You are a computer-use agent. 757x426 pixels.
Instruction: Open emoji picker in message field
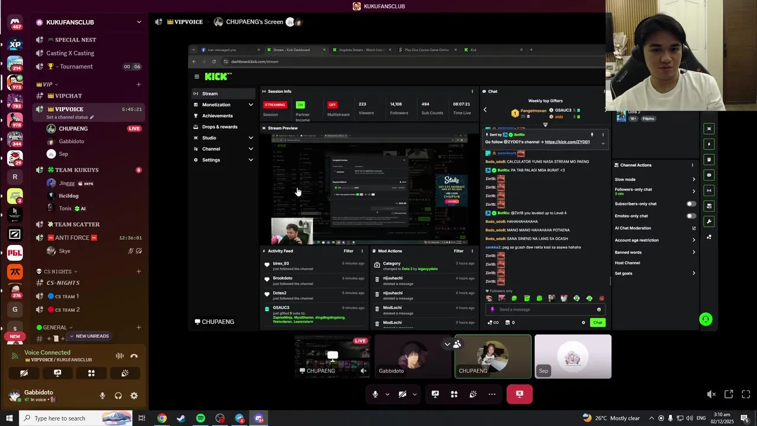[x=599, y=309]
